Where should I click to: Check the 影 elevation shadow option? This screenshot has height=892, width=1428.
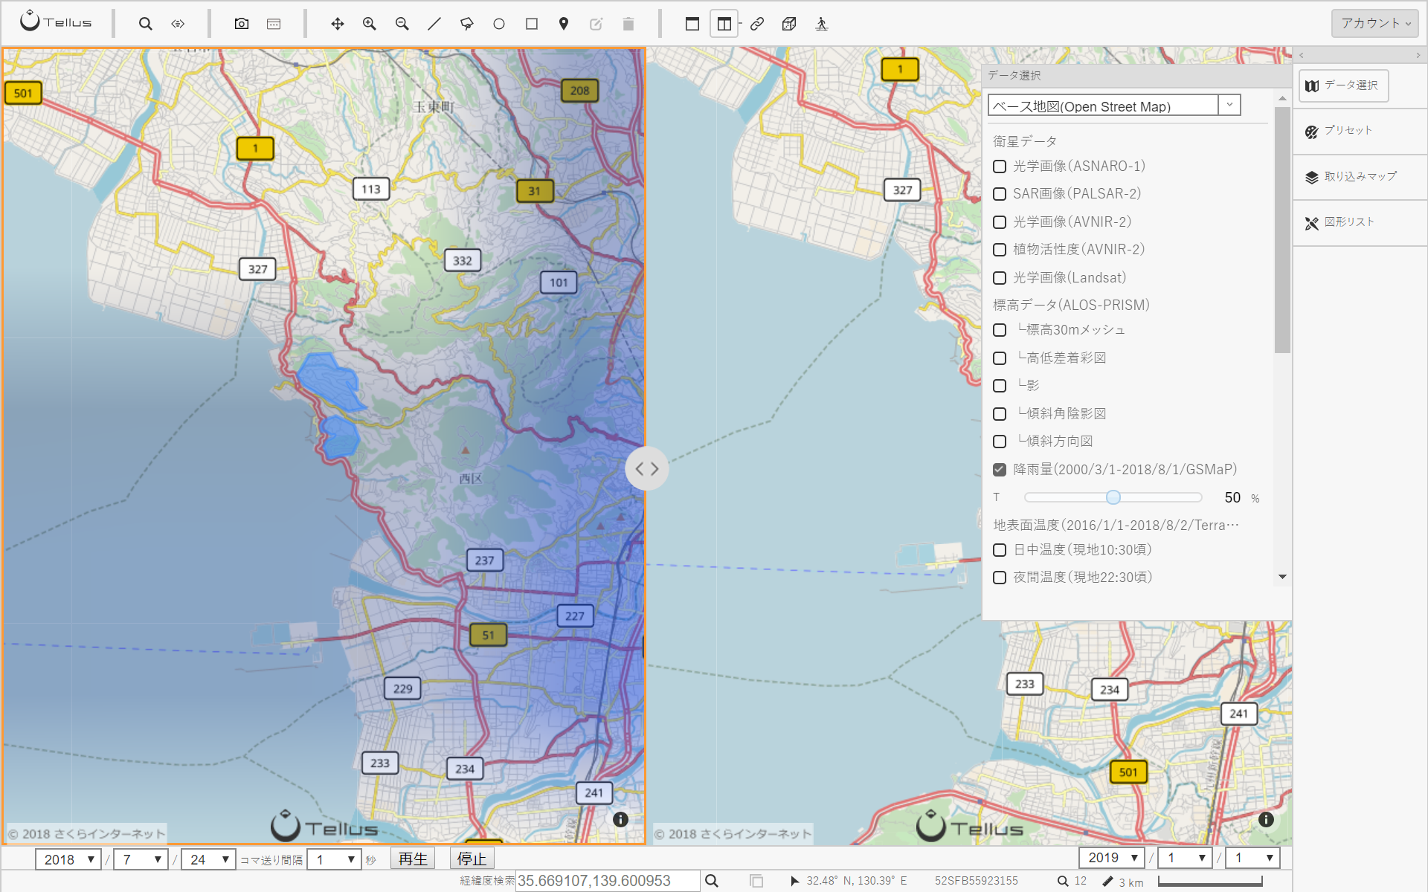pos(1000,386)
